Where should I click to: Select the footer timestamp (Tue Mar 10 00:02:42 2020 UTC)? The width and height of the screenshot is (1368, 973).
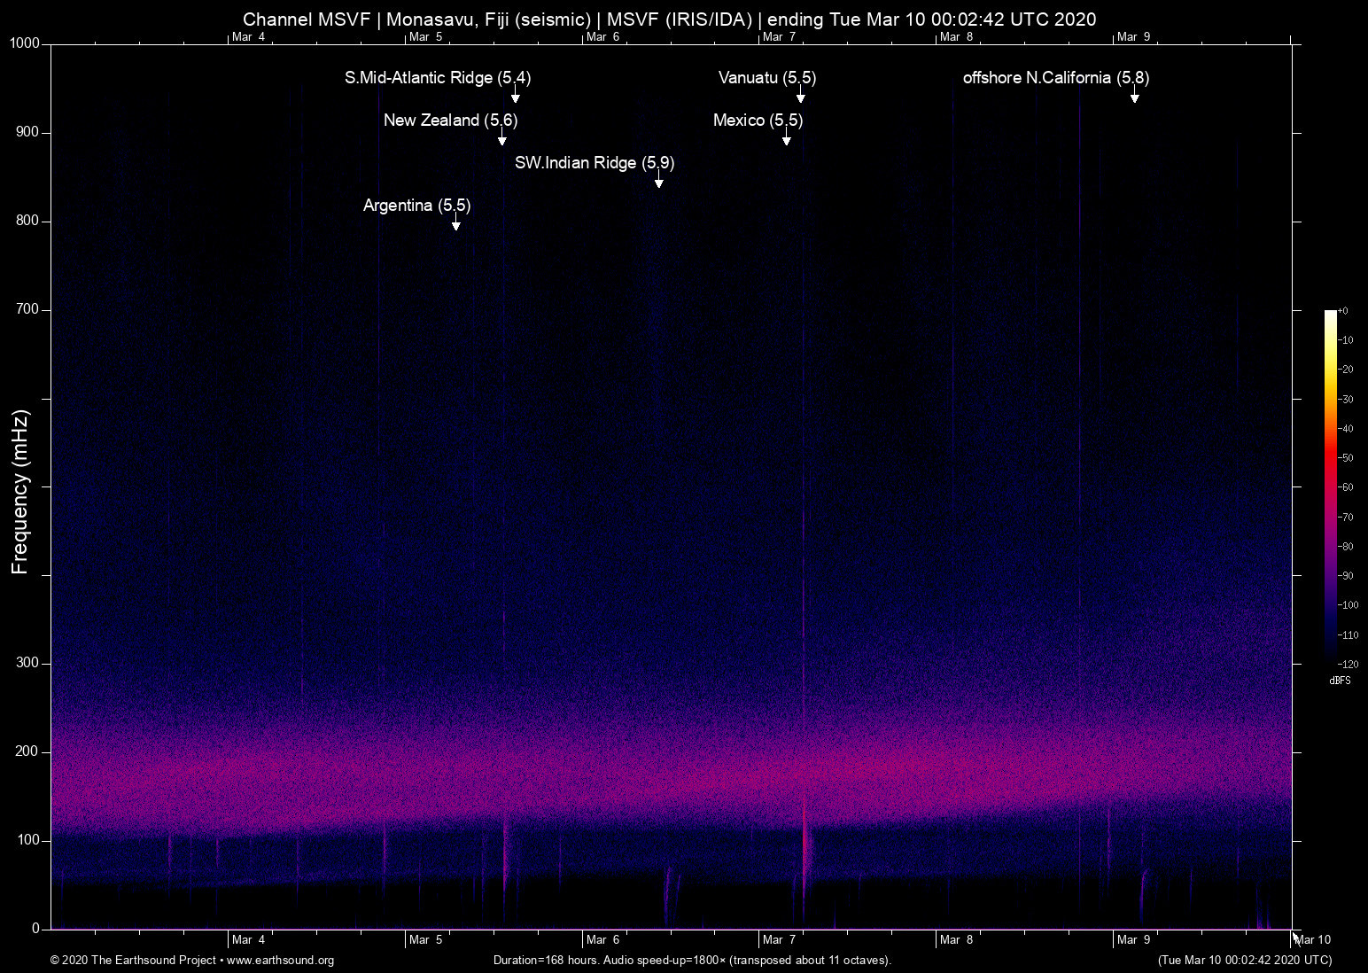[x=1245, y=961]
